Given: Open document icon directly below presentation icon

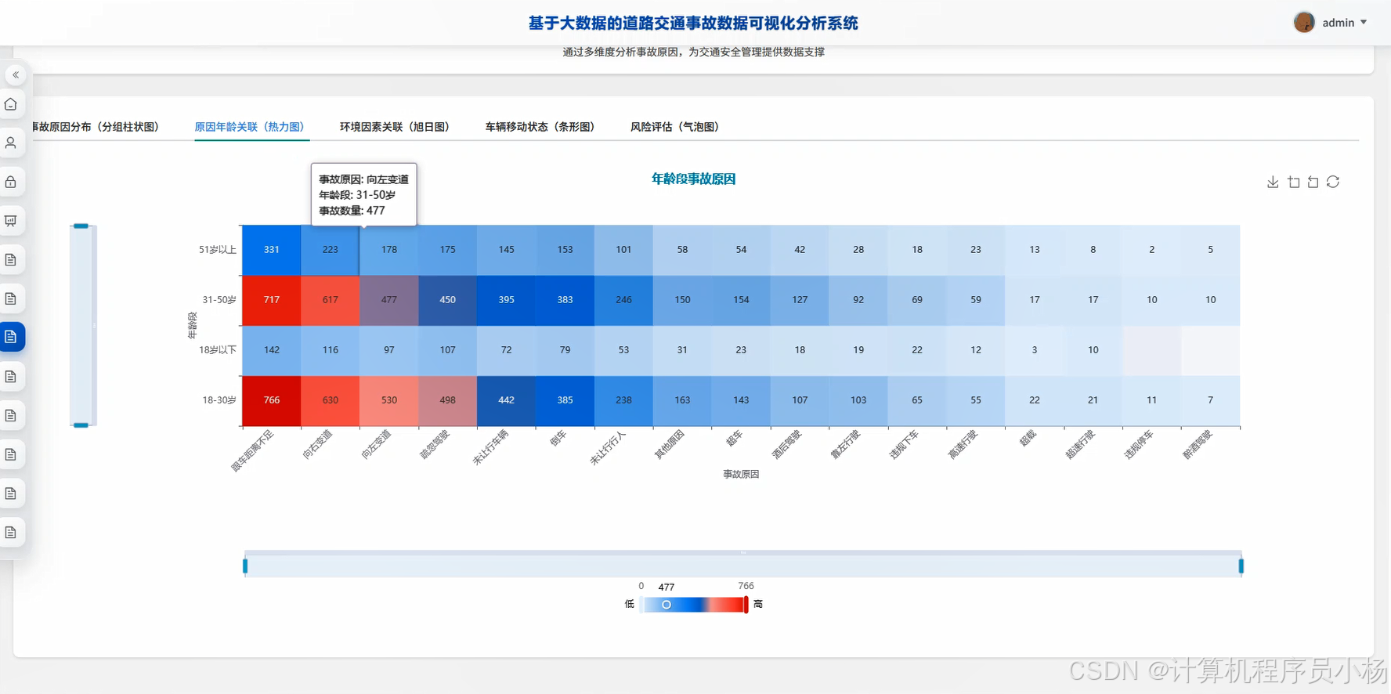Looking at the screenshot, I should [x=11, y=259].
